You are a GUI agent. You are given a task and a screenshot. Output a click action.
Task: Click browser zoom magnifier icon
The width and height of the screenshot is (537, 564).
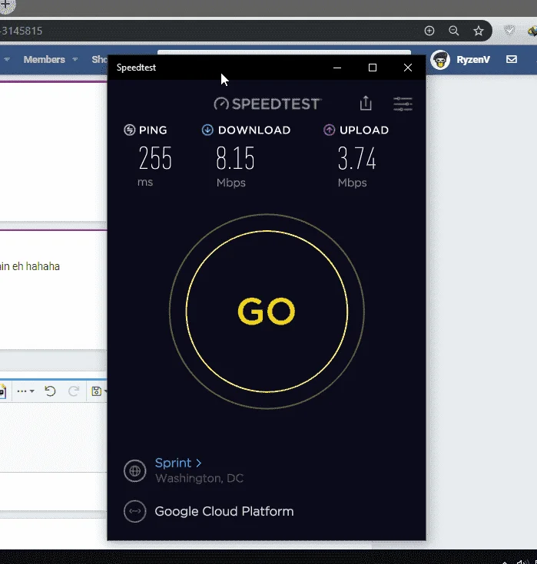click(x=454, y=31)
